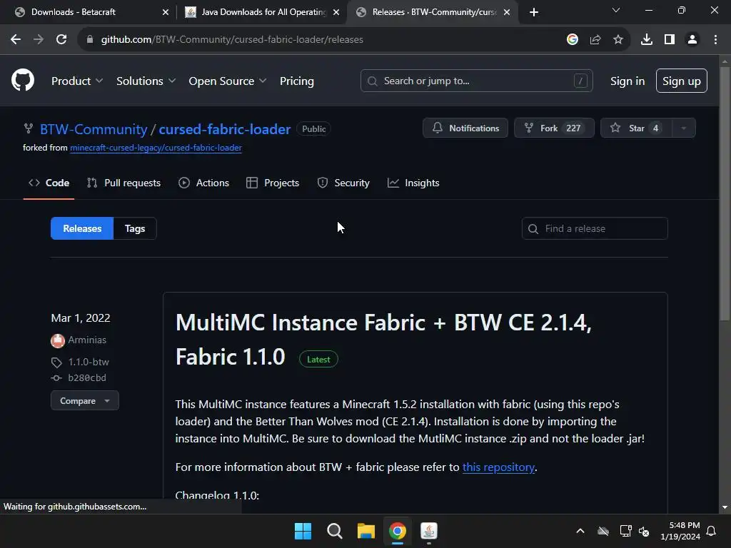Expand the Product menu
The image size is (731, 548).
[x=77, y=81]
